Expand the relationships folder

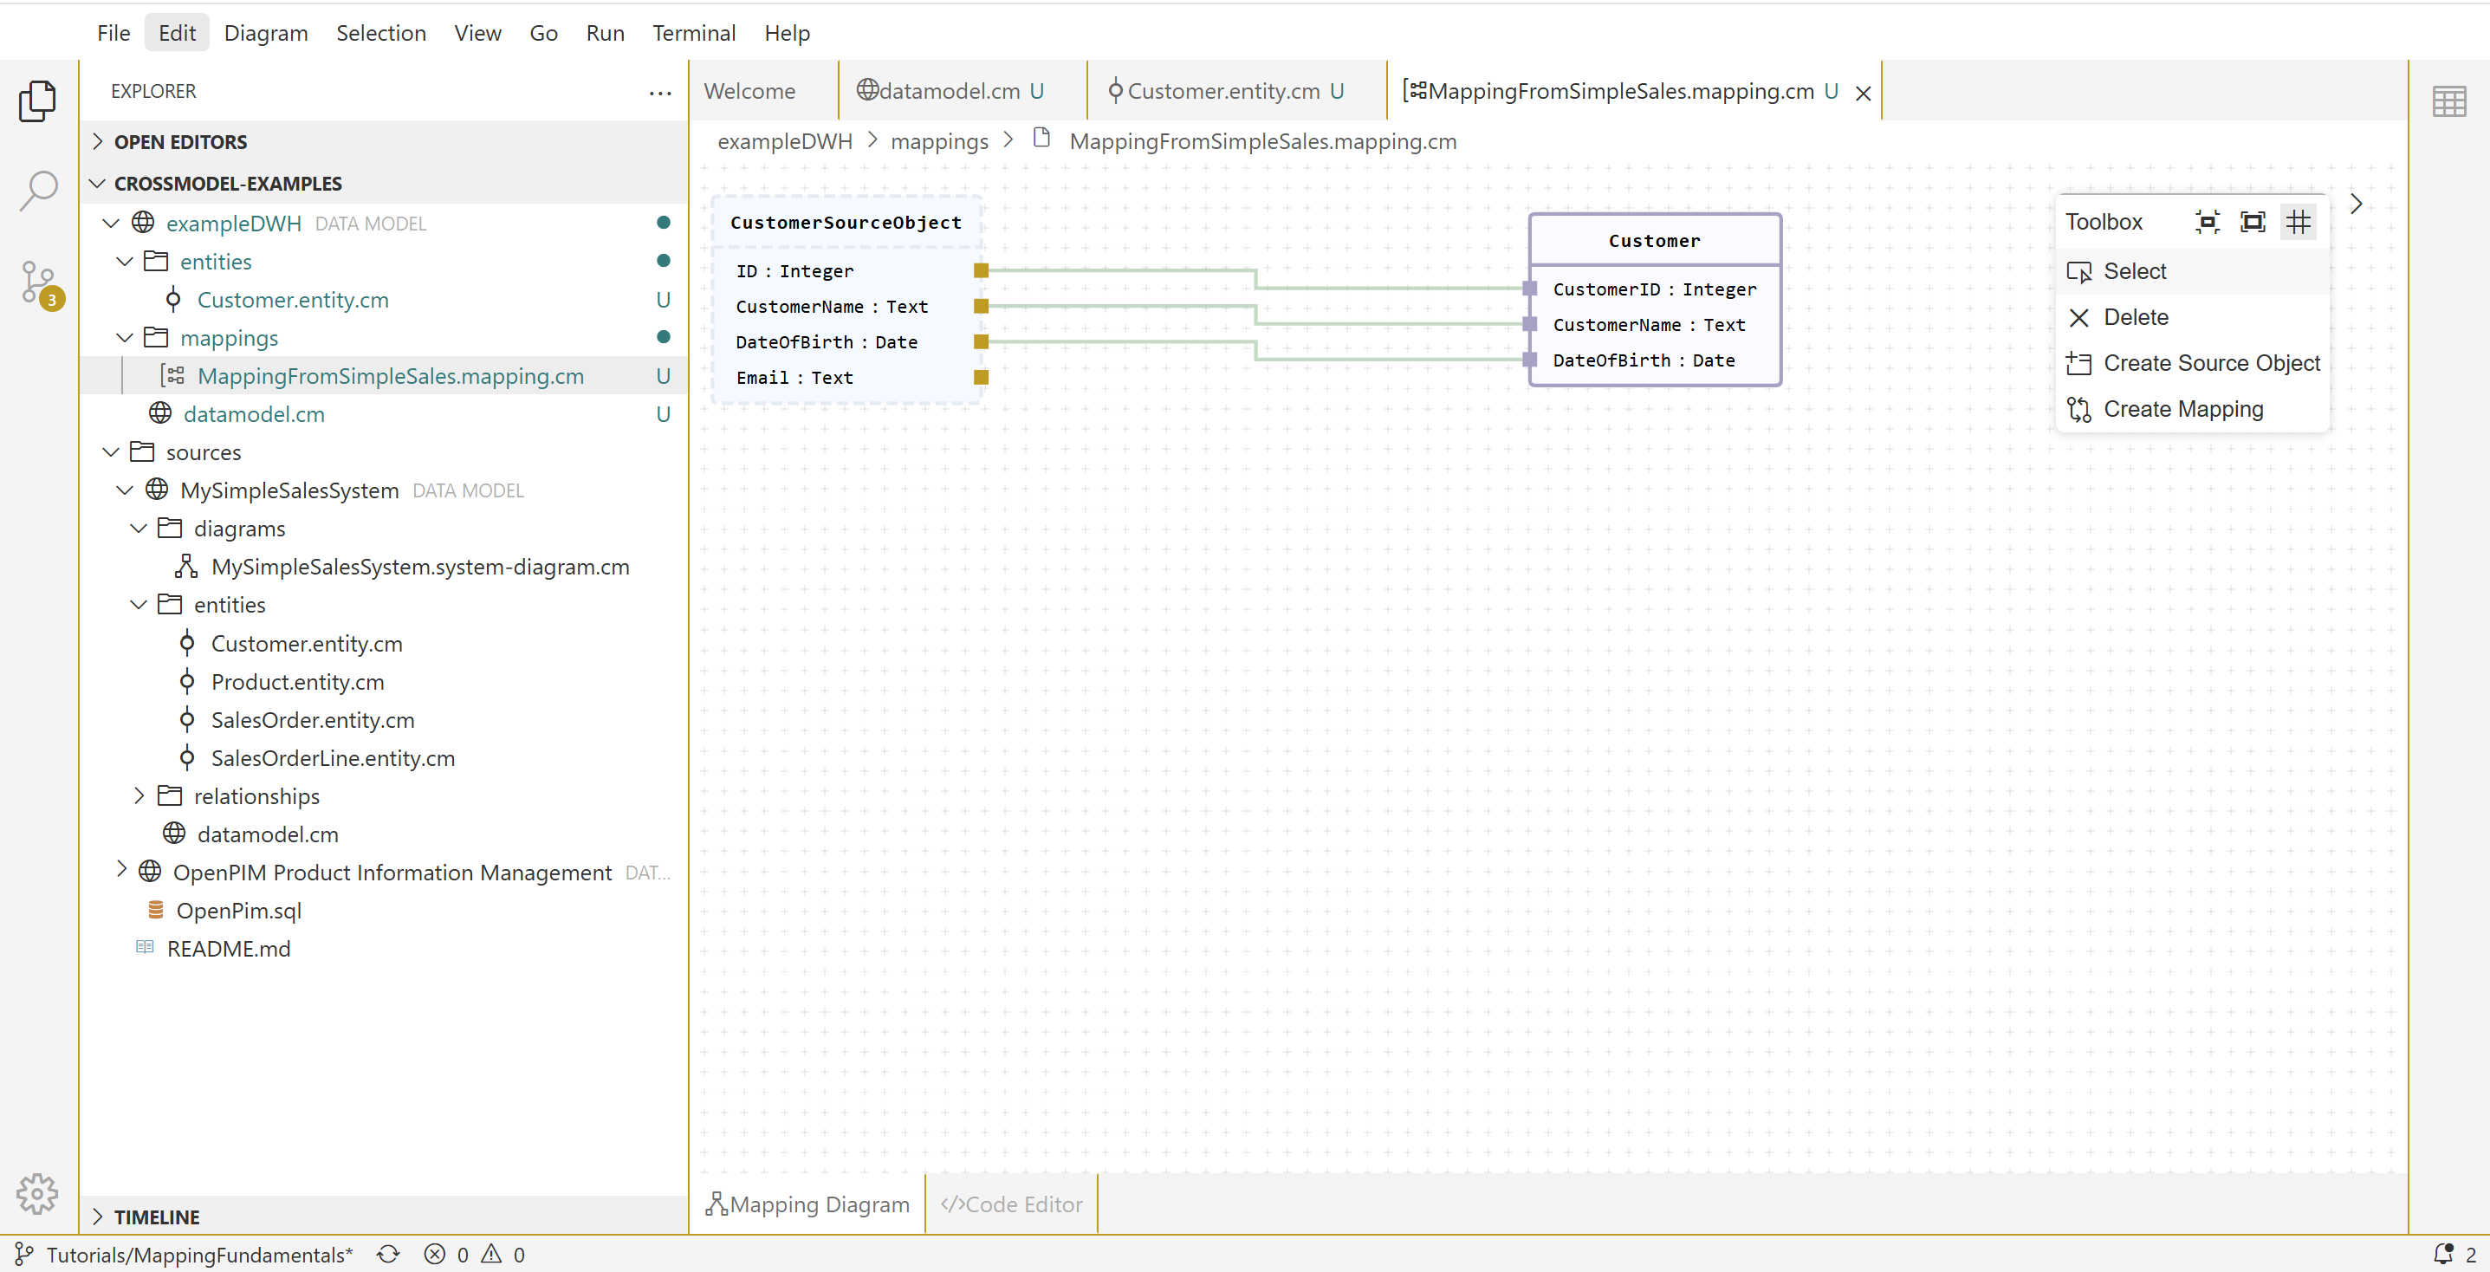click(x=139, y=795)
